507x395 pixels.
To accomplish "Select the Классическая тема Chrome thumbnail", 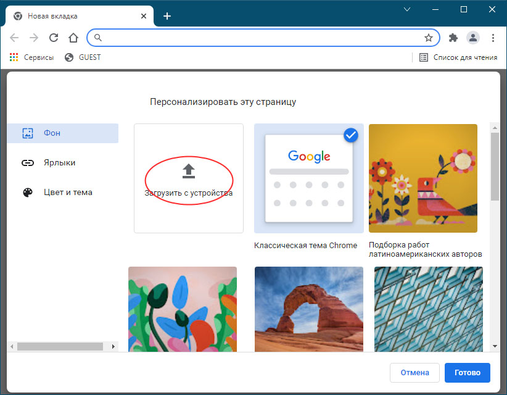I will pyautogui.click(x=309, y=178).
